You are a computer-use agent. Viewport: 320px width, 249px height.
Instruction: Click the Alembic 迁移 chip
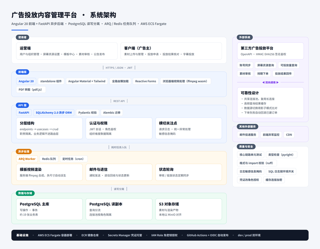coord(112,113)
